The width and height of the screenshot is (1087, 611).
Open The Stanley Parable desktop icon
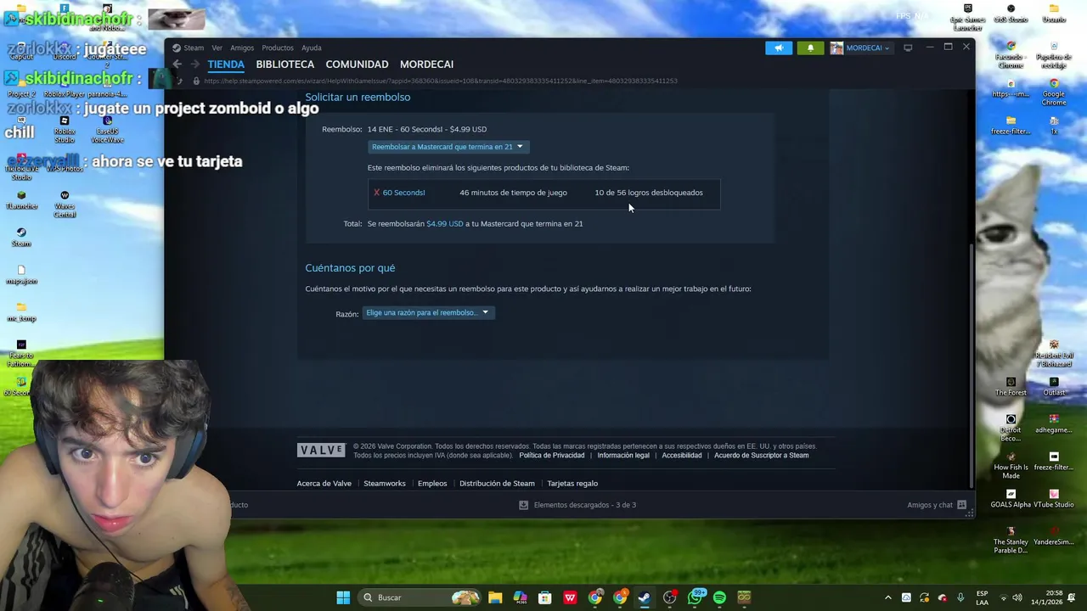[1011, 540]
